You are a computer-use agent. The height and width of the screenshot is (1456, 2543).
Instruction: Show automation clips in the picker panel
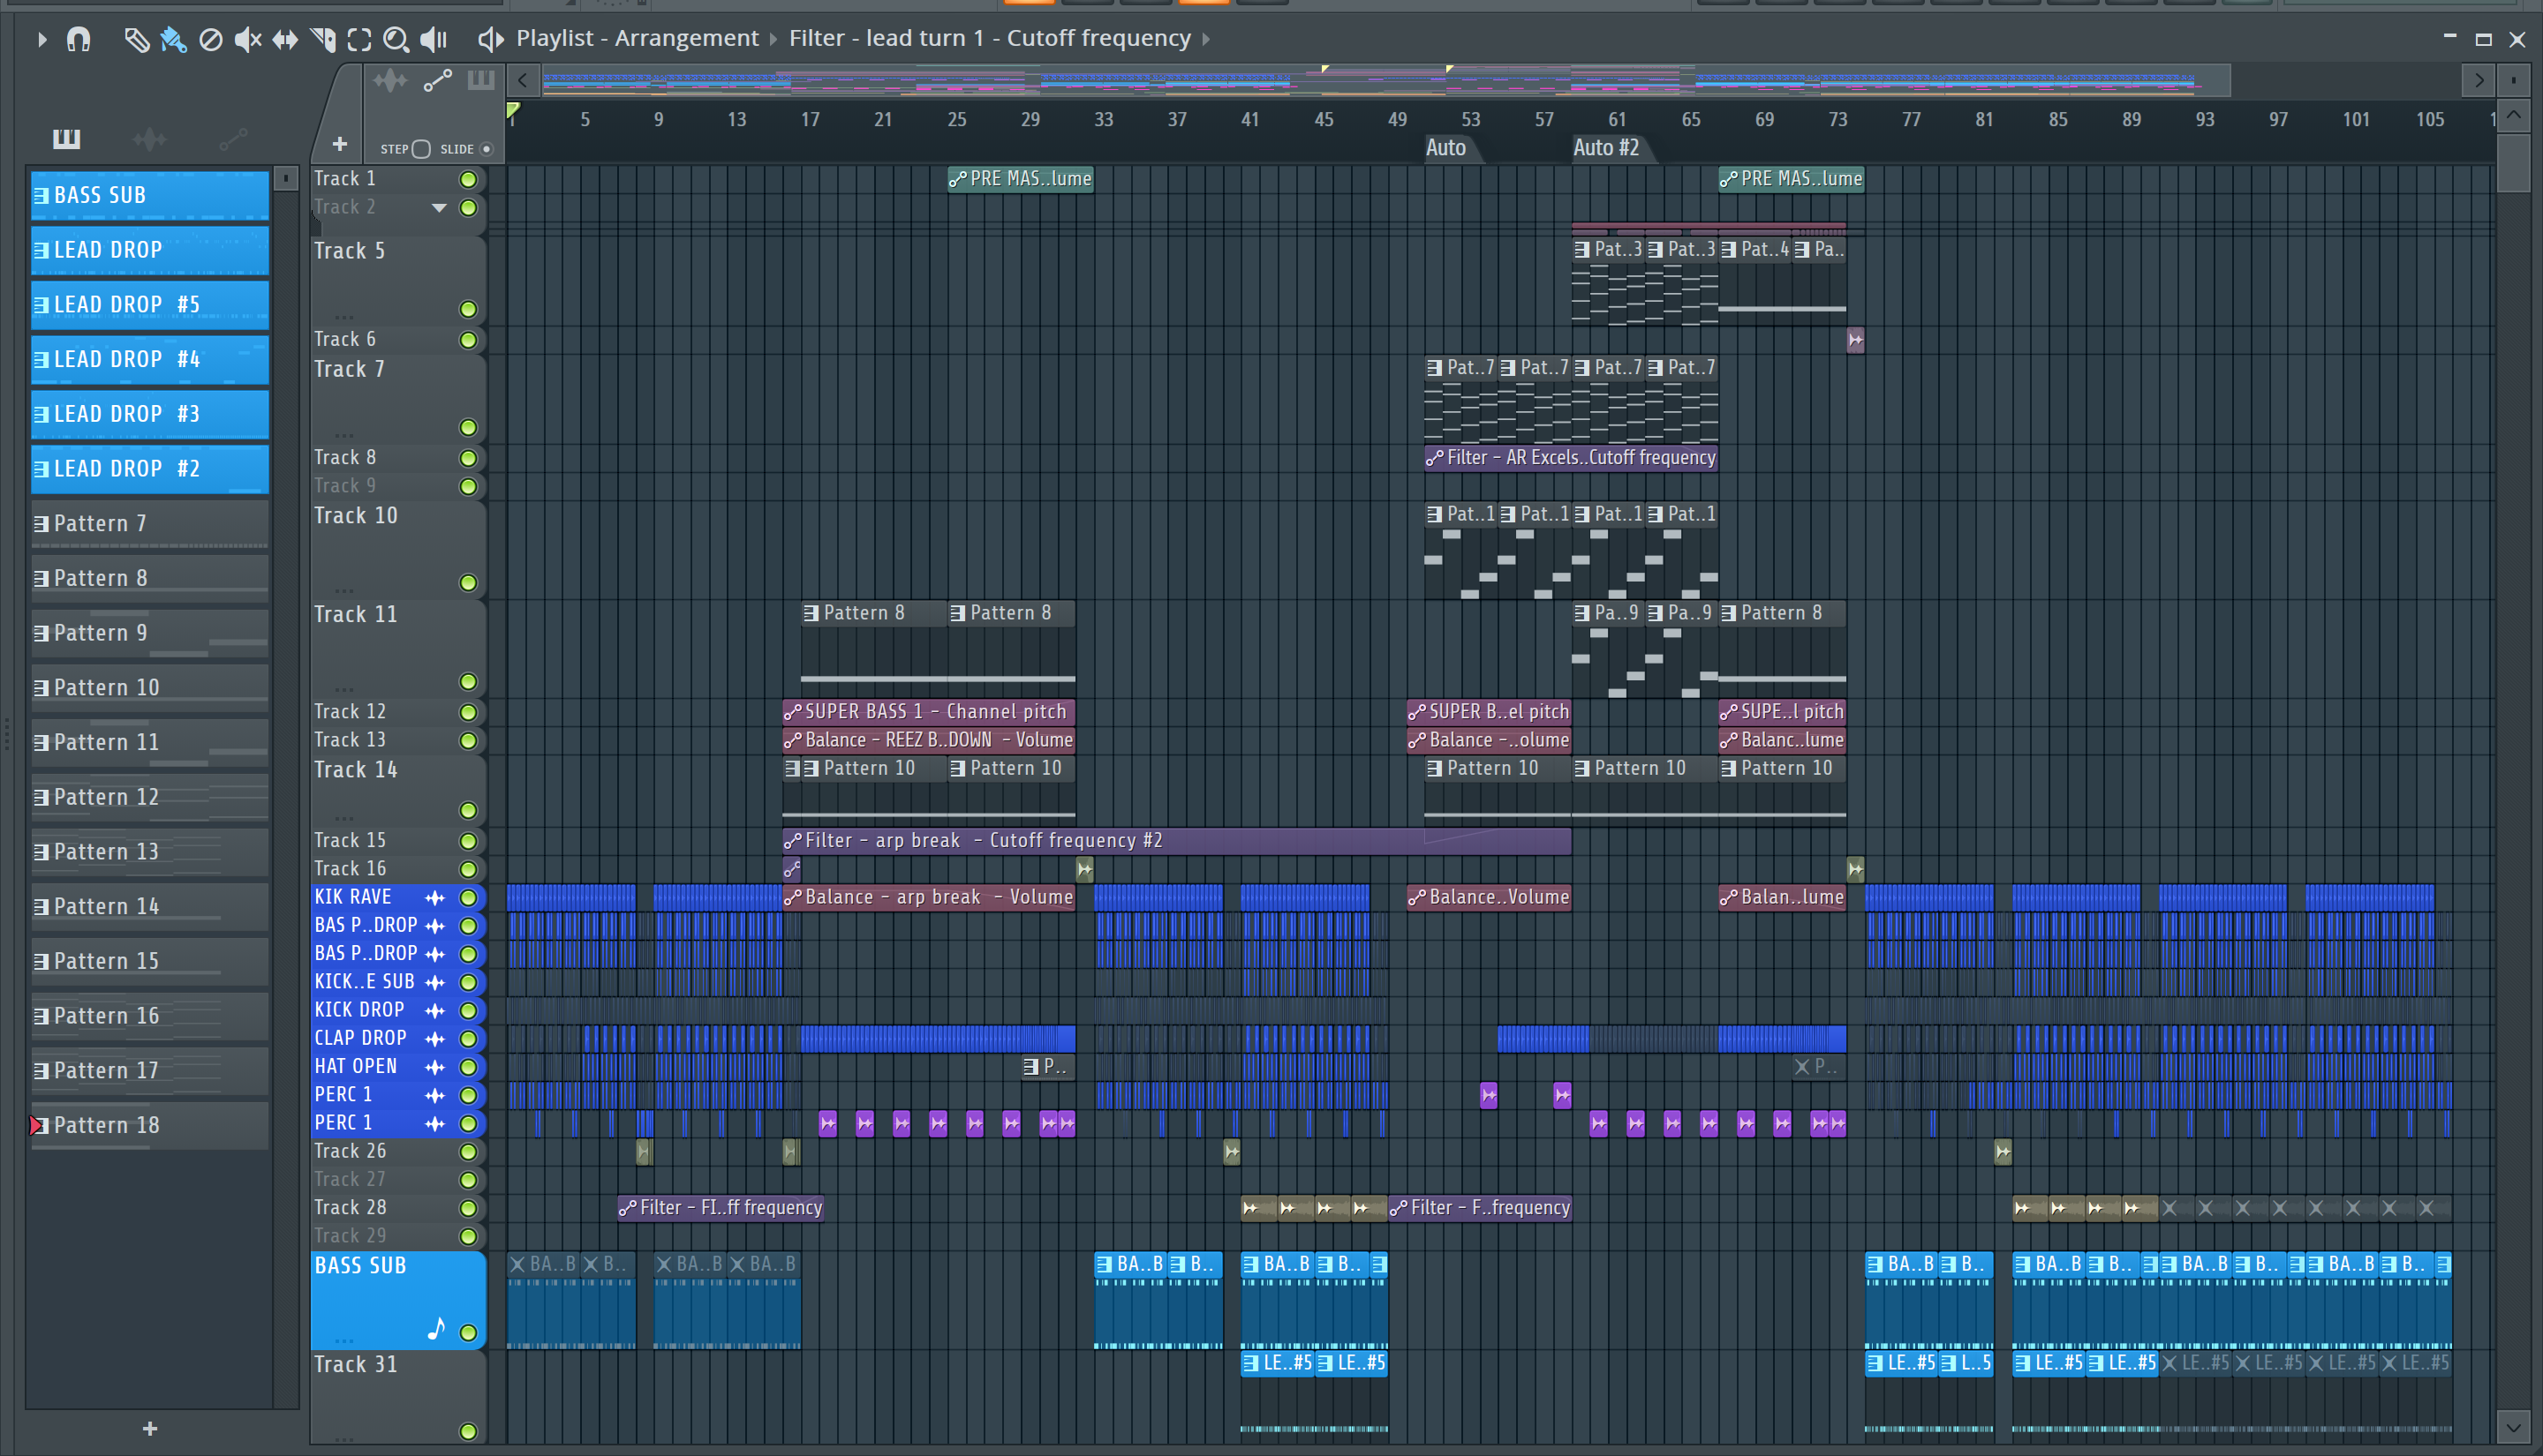(x=233, y=138)
